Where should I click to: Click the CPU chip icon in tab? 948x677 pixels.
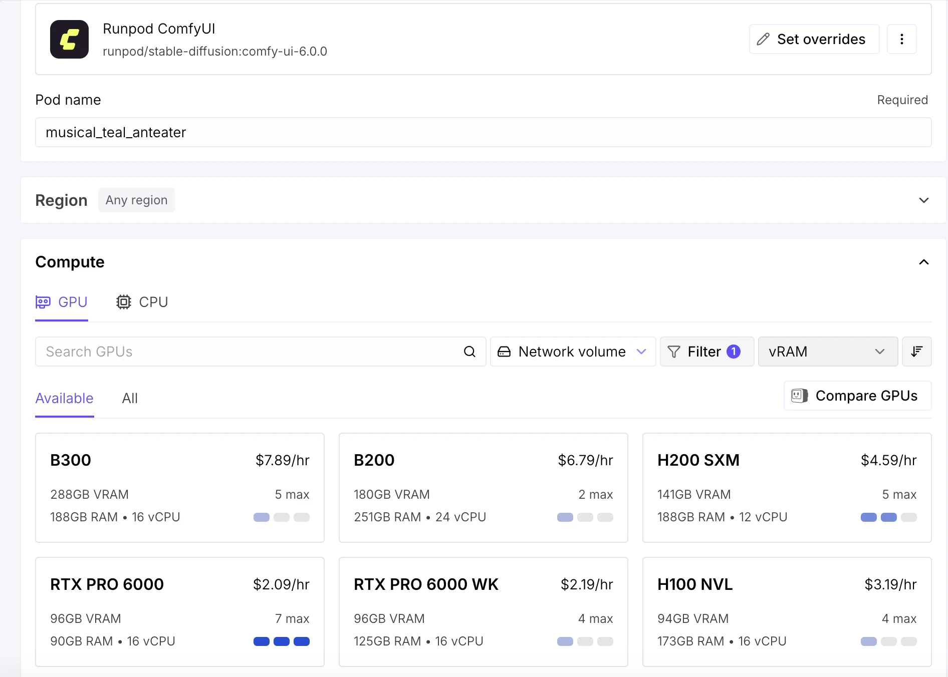[124, 302]
